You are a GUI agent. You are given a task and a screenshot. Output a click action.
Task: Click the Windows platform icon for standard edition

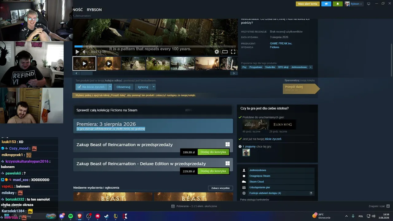click(x=228, y=144)
